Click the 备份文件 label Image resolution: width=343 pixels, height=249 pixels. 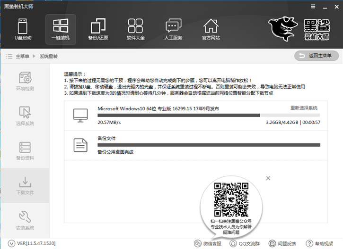[x=106, y=138]
